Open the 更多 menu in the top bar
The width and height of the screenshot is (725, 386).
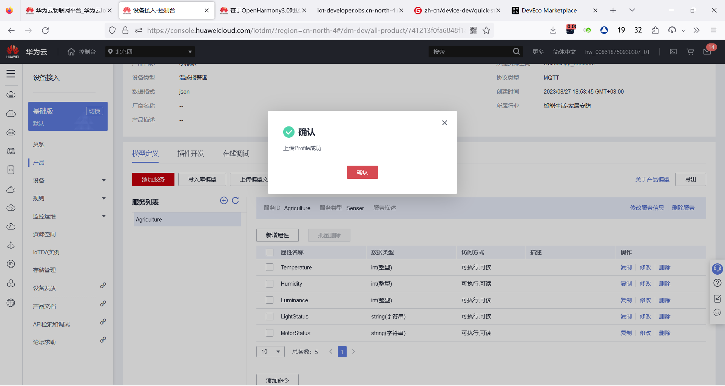[538, 52]
